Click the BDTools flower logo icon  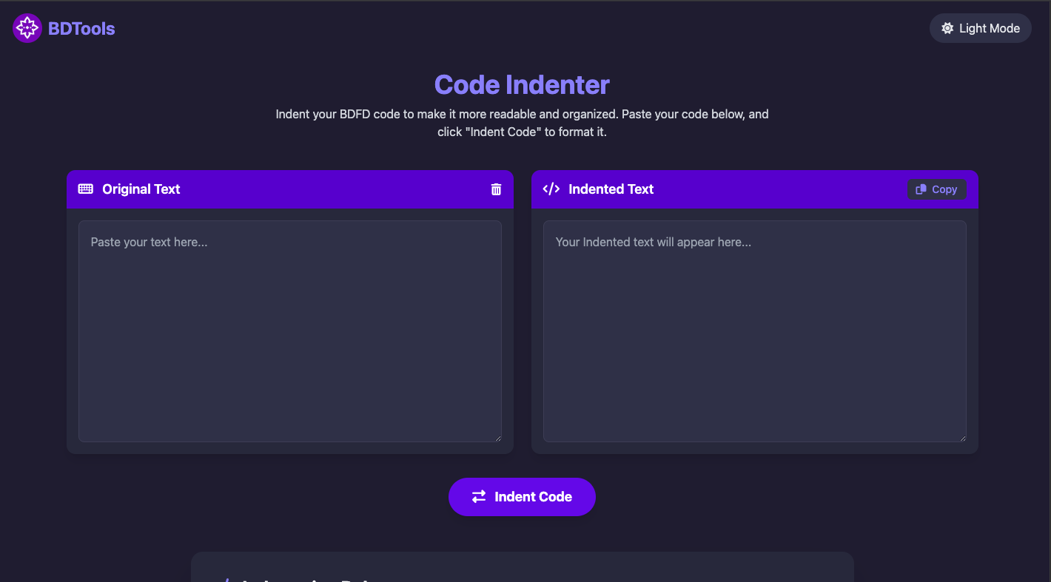pyautogui.click(x=27, y=27)
